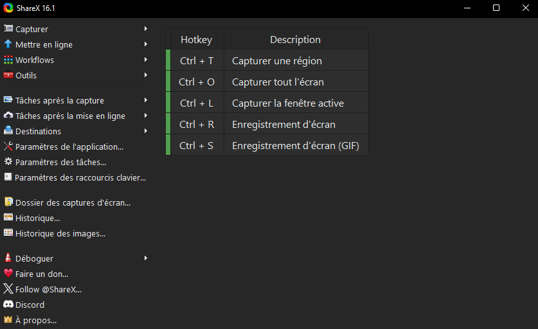Screen dimensions: 538x329
Task: Click Enregistrement d'écran (GIF) description
Action: coord(296,146)
